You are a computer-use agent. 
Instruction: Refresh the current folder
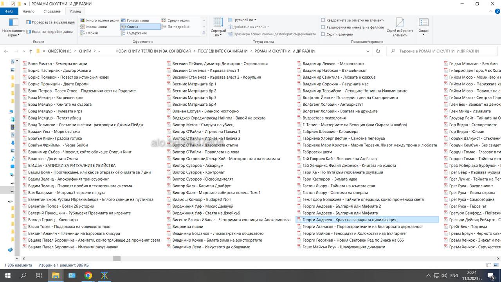[378, 51]
